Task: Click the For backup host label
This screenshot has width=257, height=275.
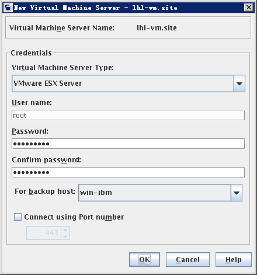Action: pyautogui.click(x=45, y=192)
